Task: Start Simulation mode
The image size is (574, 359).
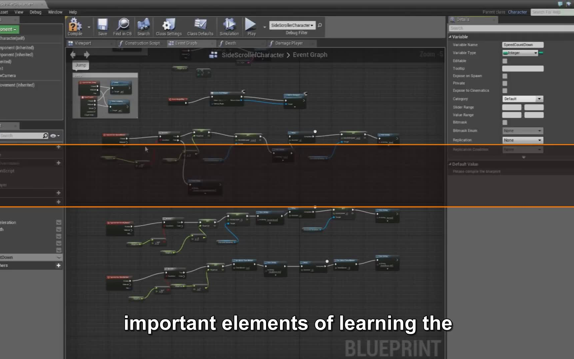Action: tap(229, 27)
